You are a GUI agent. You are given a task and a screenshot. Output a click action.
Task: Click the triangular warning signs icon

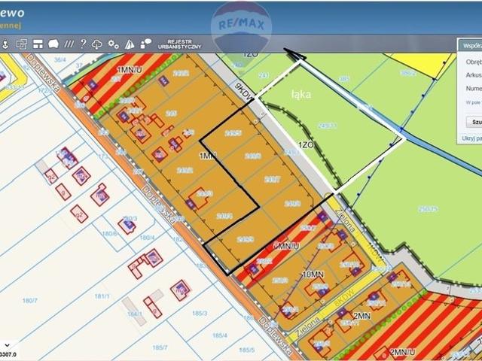coord(130,44)
